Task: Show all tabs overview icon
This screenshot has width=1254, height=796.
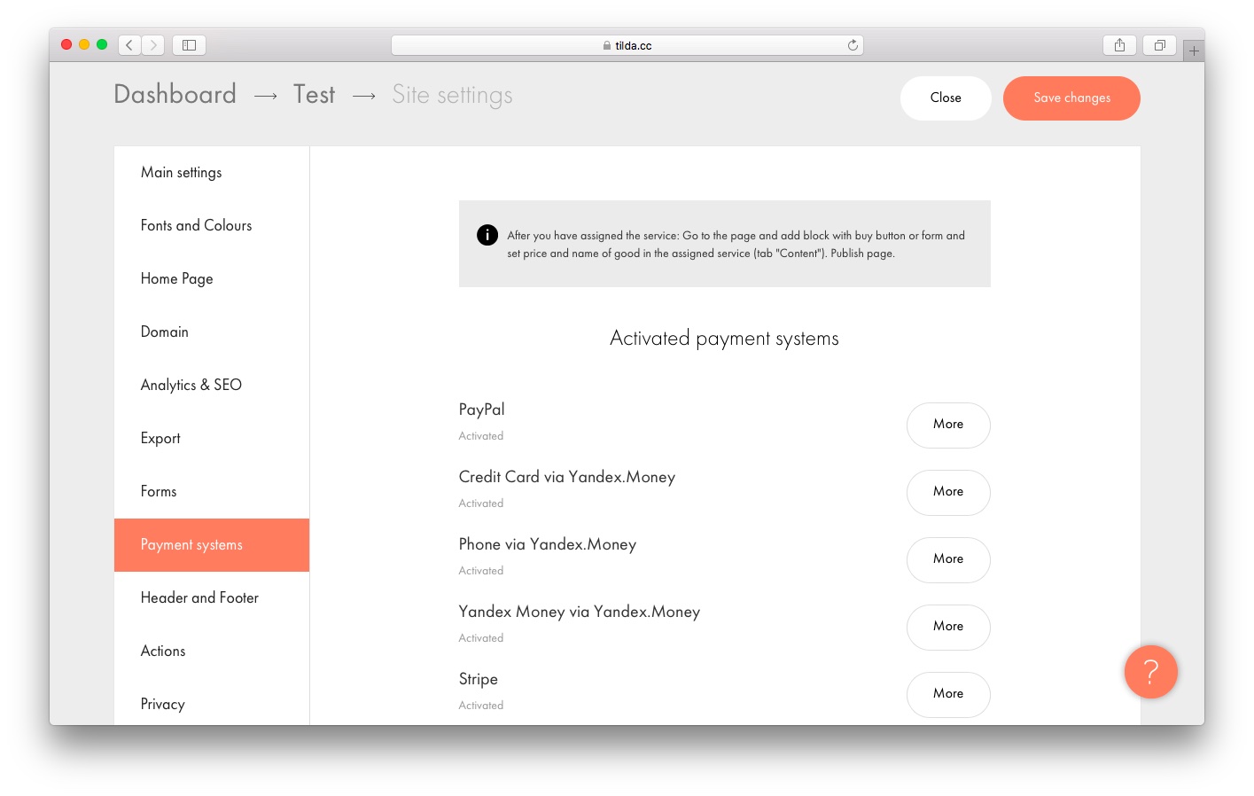Action: [1159, 45]
